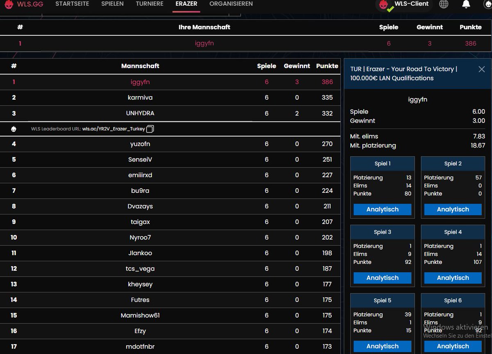Click the wls.ac/YR2V_Erazer_Turkey link

coord(114,129)
